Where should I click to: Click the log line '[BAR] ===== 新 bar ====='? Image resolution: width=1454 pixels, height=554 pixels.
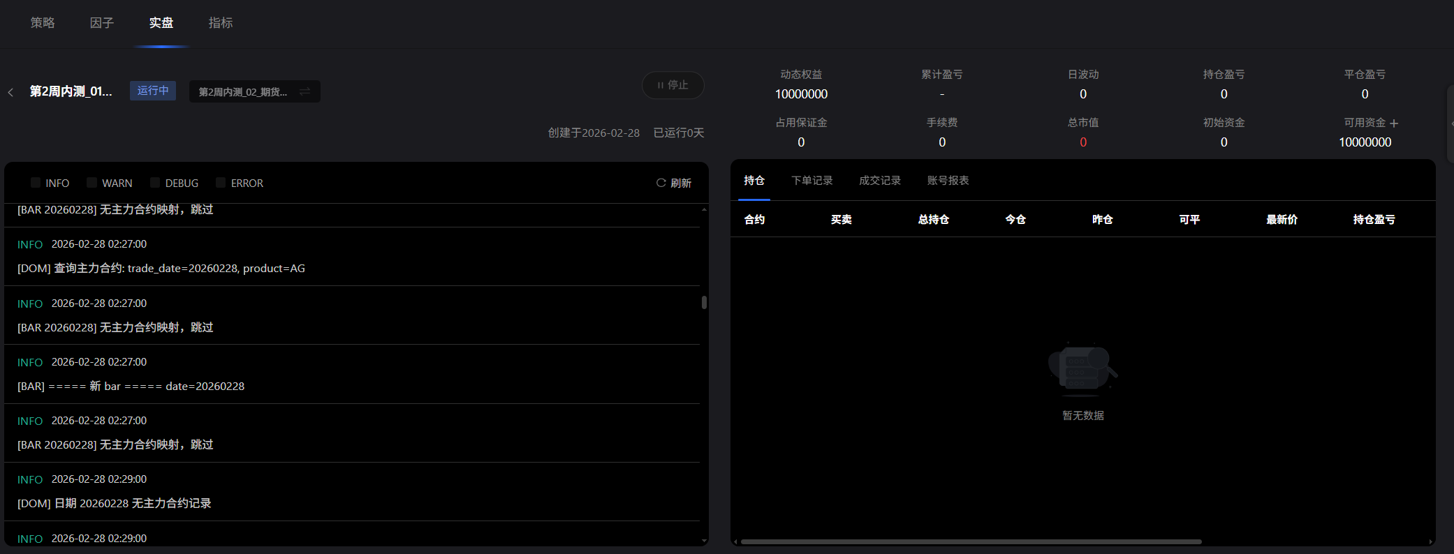[131, 387]
